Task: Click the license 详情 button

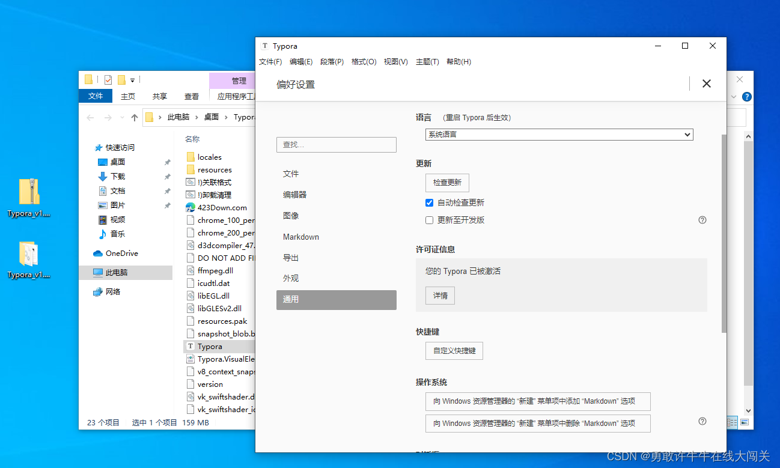Action: [440, 296]
